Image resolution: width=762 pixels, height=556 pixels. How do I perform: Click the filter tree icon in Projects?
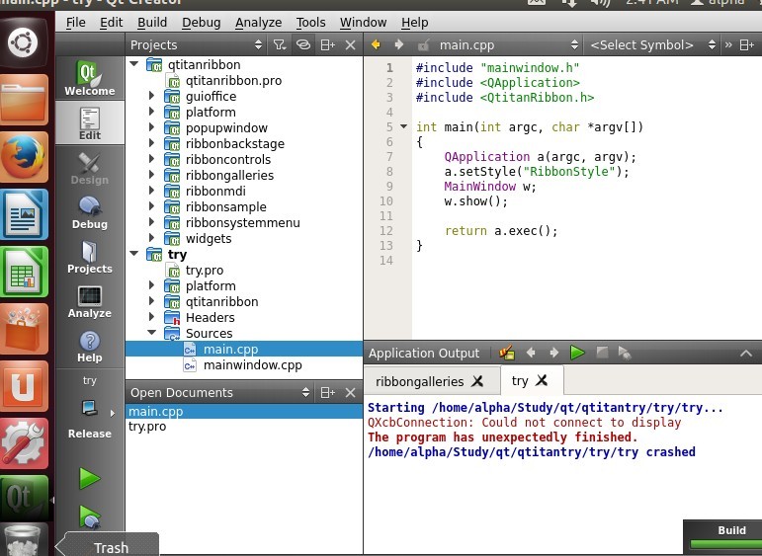(x=280, y=44)
